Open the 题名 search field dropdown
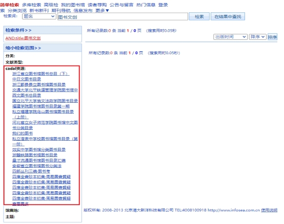The image size is (284, 224). click(39, 16)
